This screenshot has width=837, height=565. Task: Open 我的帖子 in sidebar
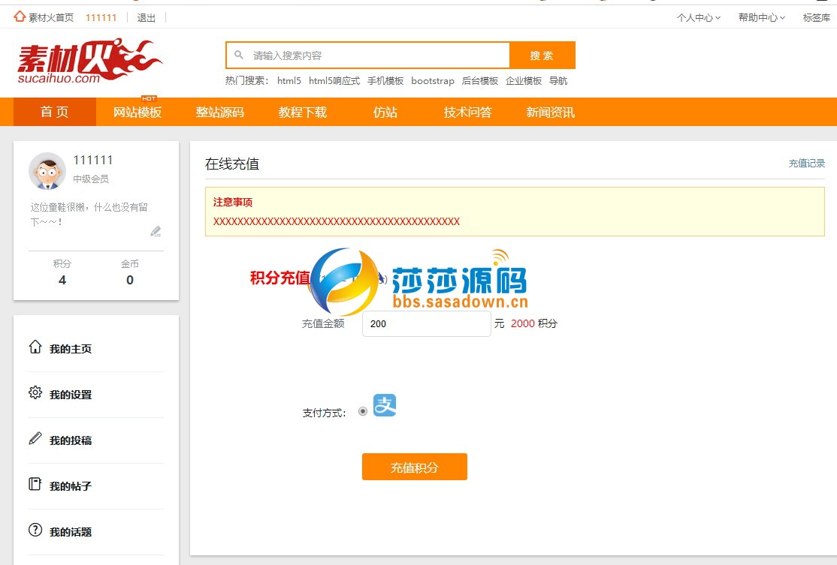[x=71, y=486]
